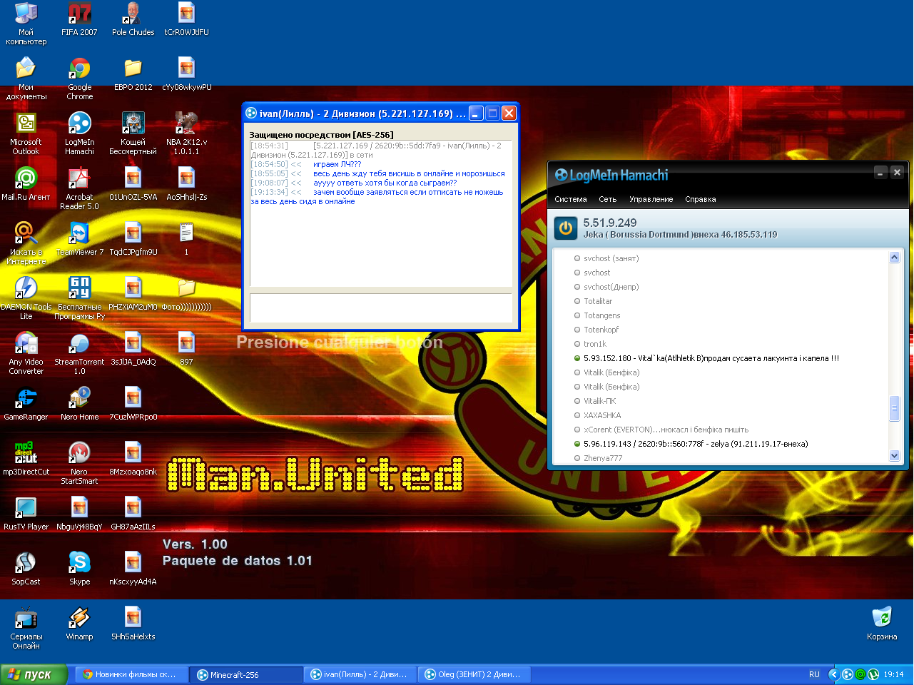This screenshot has height=685, width=914.
Task: Toggle the Hamachi power button
Action: click(566, 228)
